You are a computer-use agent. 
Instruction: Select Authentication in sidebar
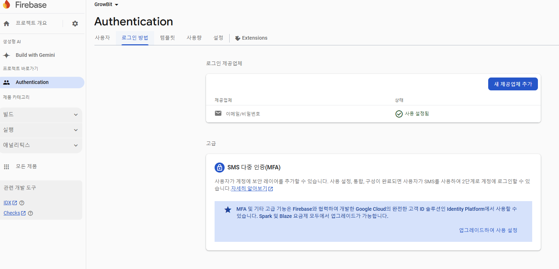42,83
